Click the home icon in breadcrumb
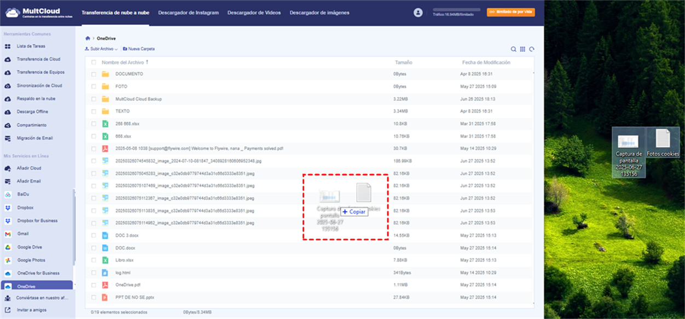685x319 pixels. (x=88, y=39)
